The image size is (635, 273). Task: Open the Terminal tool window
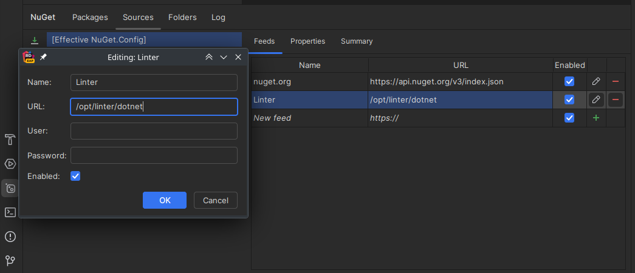click(x=10, y=212)
